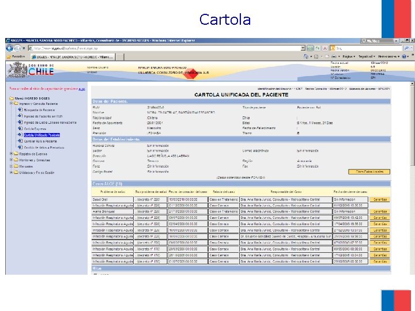The height and width of the screenshot is (311, 415).
Task: Click the browser Forward arrow button
Action: point(17,48)
